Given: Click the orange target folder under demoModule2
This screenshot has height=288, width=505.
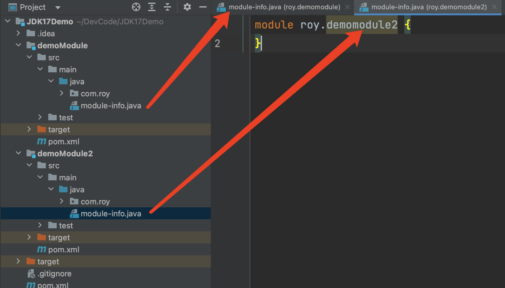Looking at the screenshot, I should click(41, 237).
